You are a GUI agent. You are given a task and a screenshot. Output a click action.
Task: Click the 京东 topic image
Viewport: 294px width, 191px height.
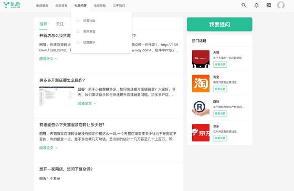pos(201,133)
